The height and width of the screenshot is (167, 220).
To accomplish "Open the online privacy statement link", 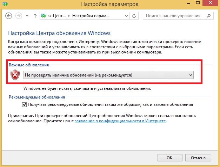I will point(120,121).
